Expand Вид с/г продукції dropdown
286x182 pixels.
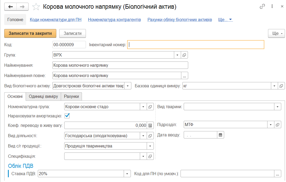coord(150,146)
